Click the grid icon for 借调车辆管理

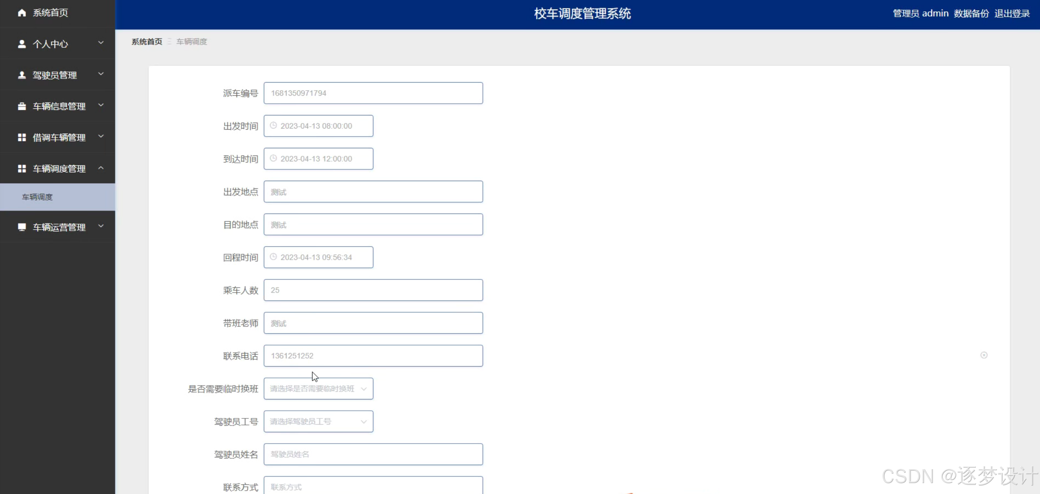click(22, 138)
